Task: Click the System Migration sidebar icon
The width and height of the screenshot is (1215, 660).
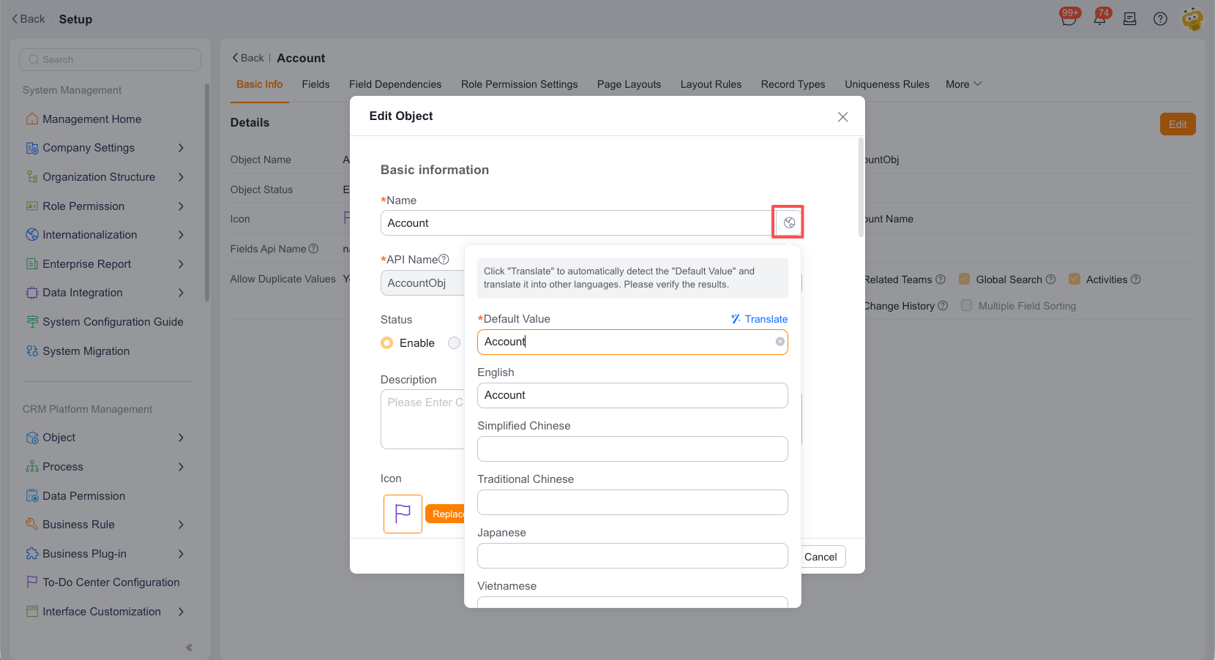Action: (x=32, y=351)
